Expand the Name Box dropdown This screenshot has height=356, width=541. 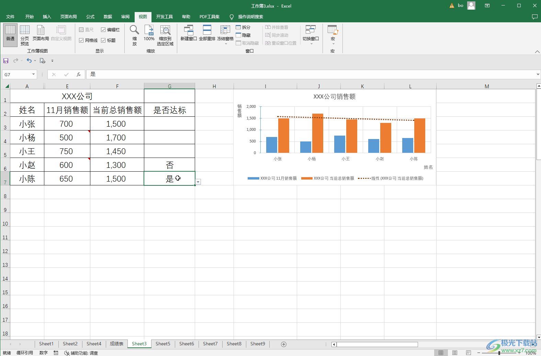(x=33, y=74)
